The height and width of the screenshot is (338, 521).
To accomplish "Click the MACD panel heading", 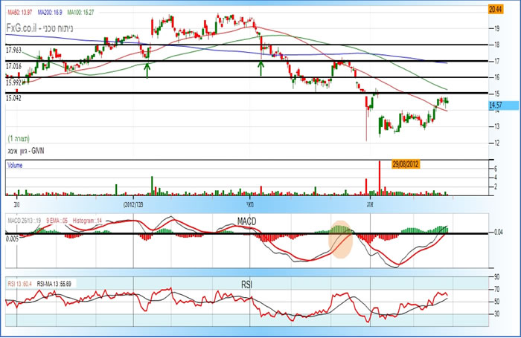I will tap(247, 221).
